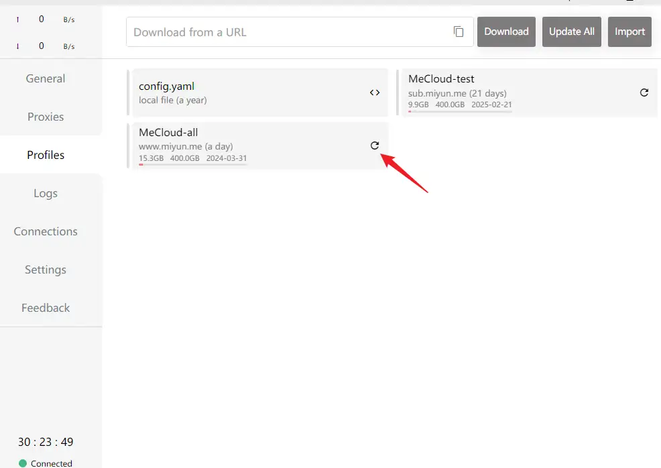Open the code editor icon for config.yaml
The image size is (661, 468).
coord(375,93)
